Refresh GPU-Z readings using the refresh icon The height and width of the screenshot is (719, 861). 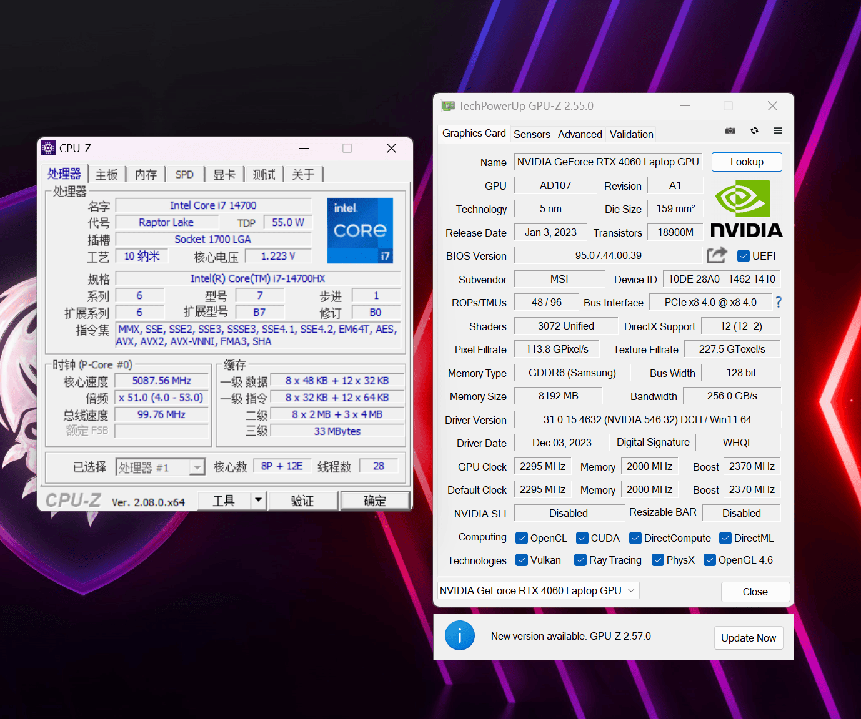coord(754,130)
